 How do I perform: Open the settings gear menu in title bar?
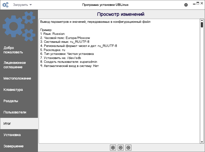[x=186, y=5]
